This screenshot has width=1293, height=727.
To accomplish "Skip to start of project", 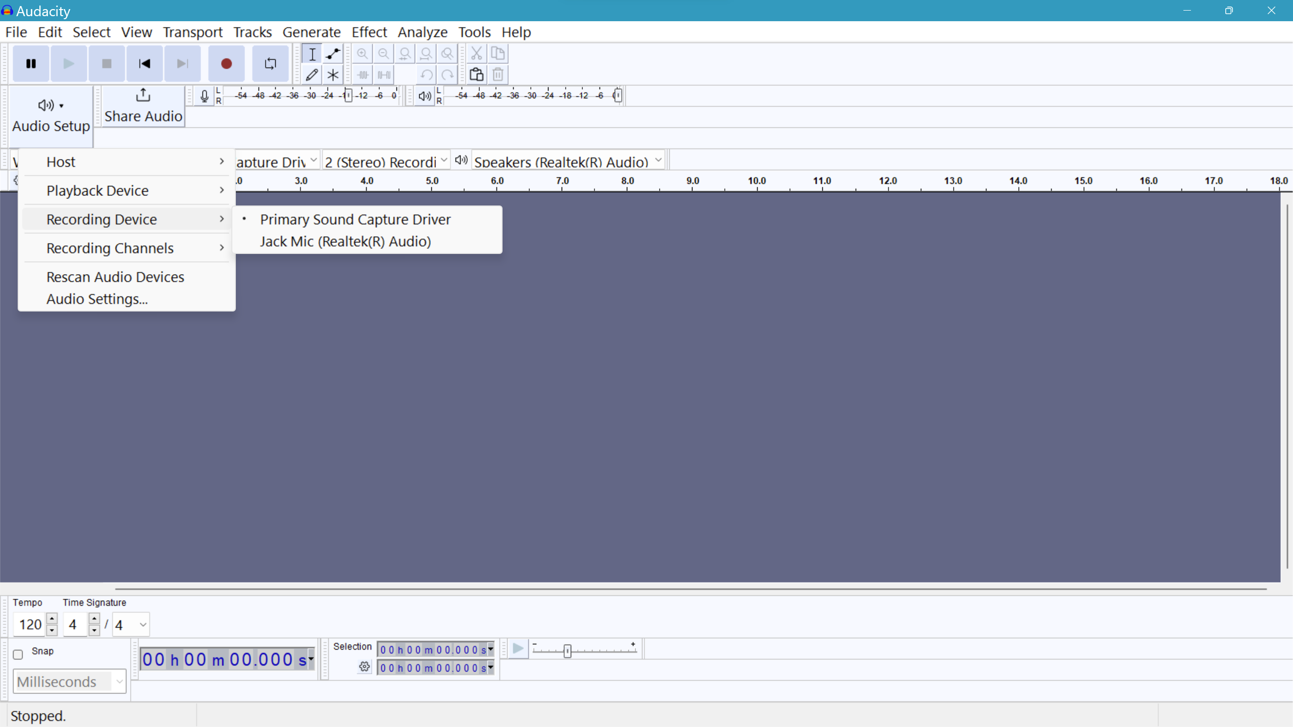I will tap(144, 64).
